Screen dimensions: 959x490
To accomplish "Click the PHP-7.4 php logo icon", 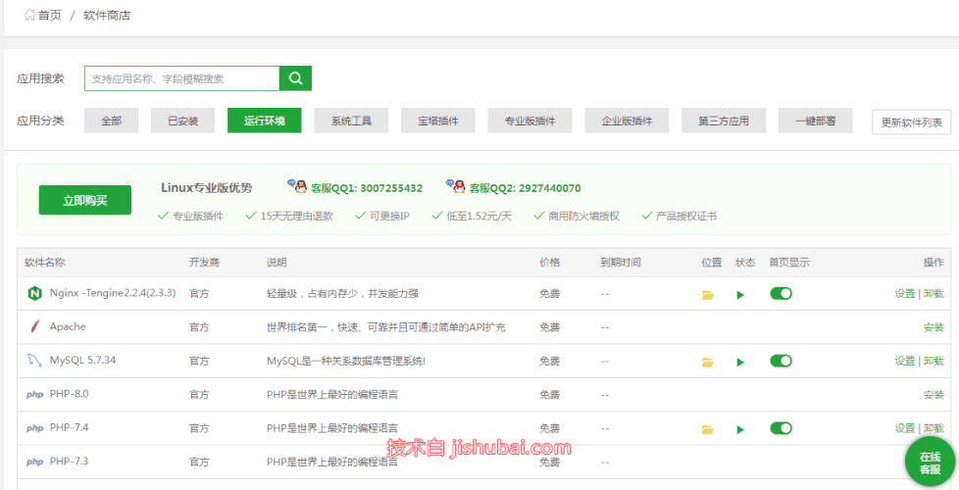I will 35,428.
